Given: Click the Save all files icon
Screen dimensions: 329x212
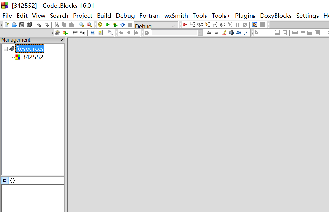Looking at the screenshot, I should pos(29,25).
